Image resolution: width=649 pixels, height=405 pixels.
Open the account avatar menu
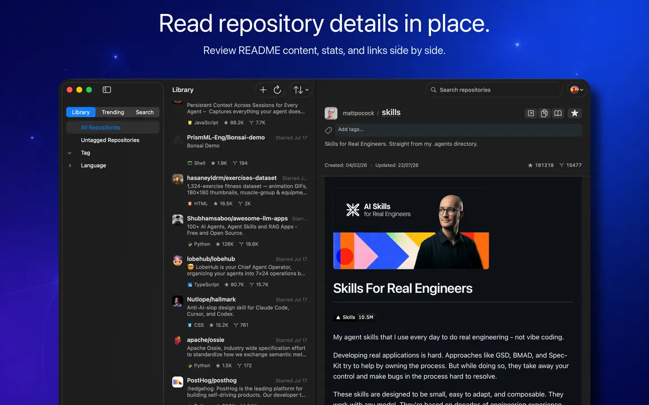coord(577,90)
